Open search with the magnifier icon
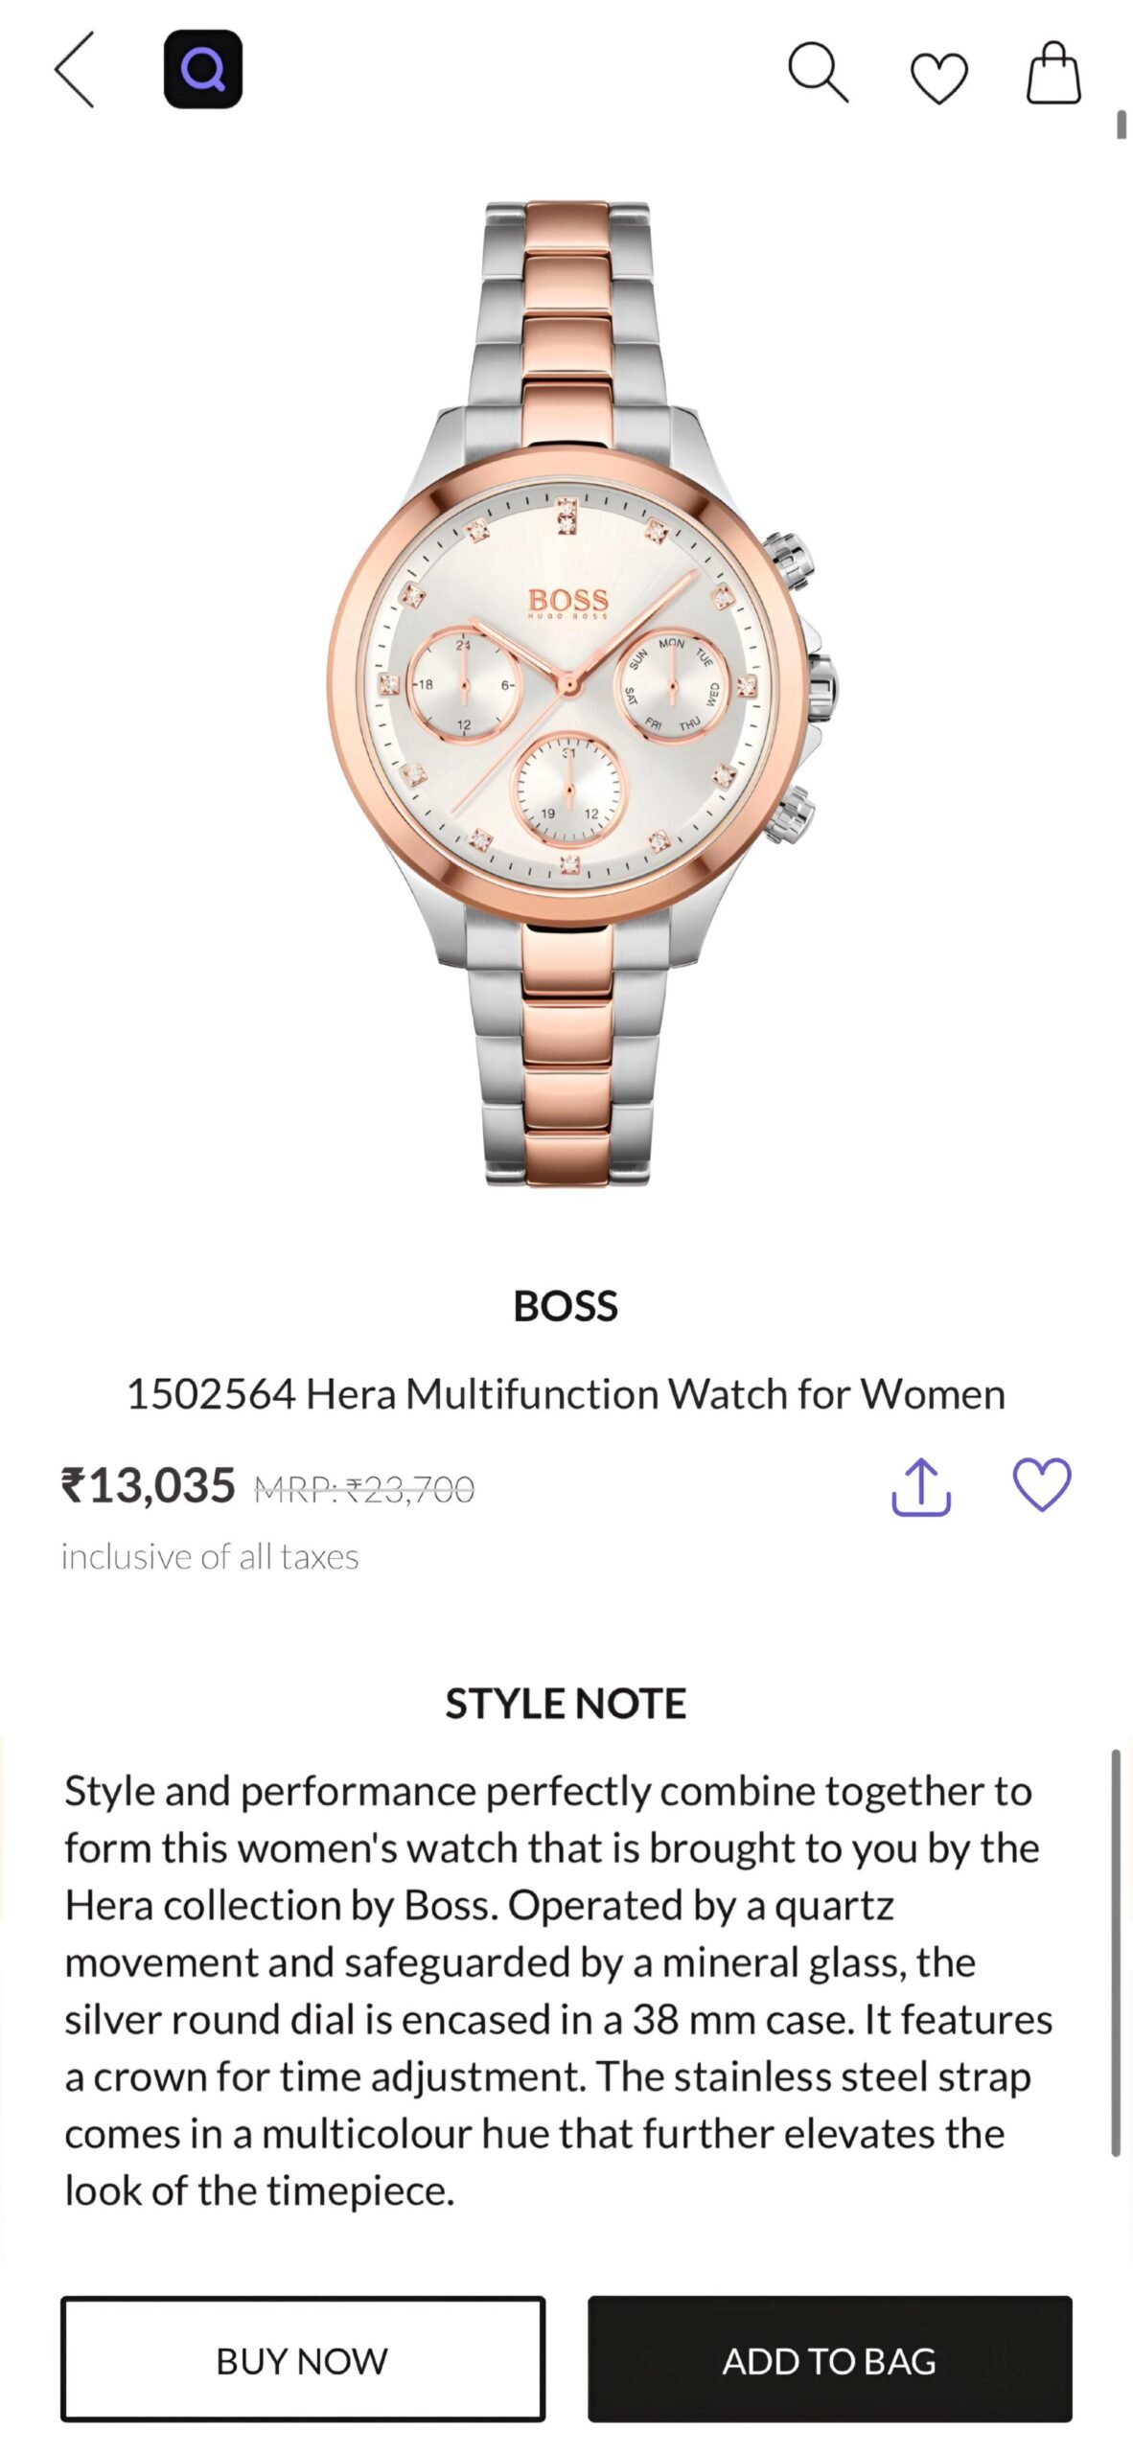 [x=818, y=72]
